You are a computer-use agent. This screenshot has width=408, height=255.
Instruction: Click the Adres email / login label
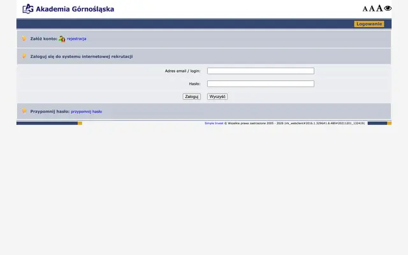point(183,71)
